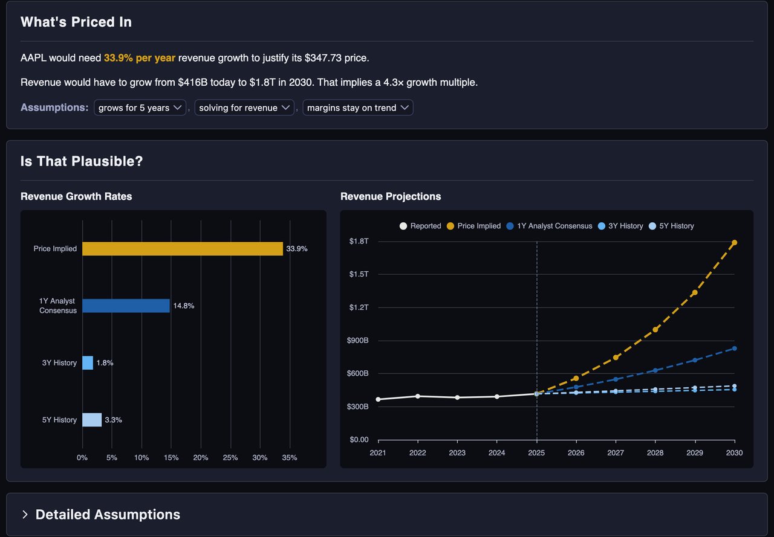Screen dimensions: 774x537
Task: Click the "Assumptions:" label
Action: (54, 108)
